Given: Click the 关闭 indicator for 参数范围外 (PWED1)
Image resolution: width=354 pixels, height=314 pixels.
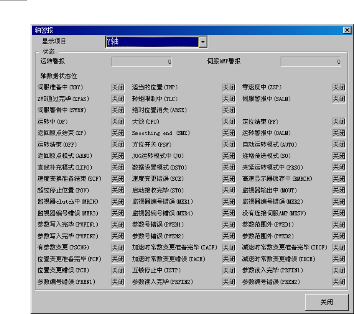Looking at the screenshot, I should coord(339,225).
